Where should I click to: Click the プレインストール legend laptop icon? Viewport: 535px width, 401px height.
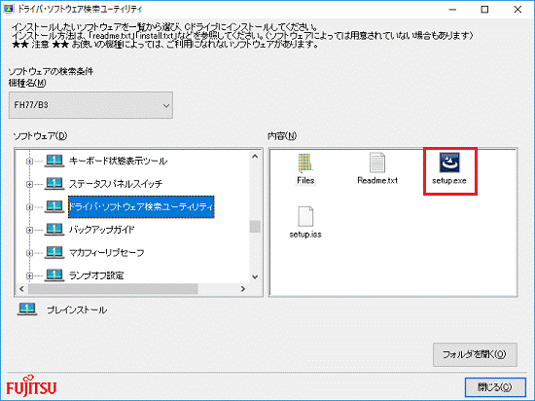[27, 310]
